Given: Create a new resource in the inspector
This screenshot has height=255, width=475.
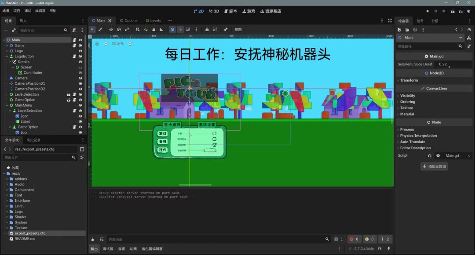Looking at the screenshot, I should [x=399, y=29].
